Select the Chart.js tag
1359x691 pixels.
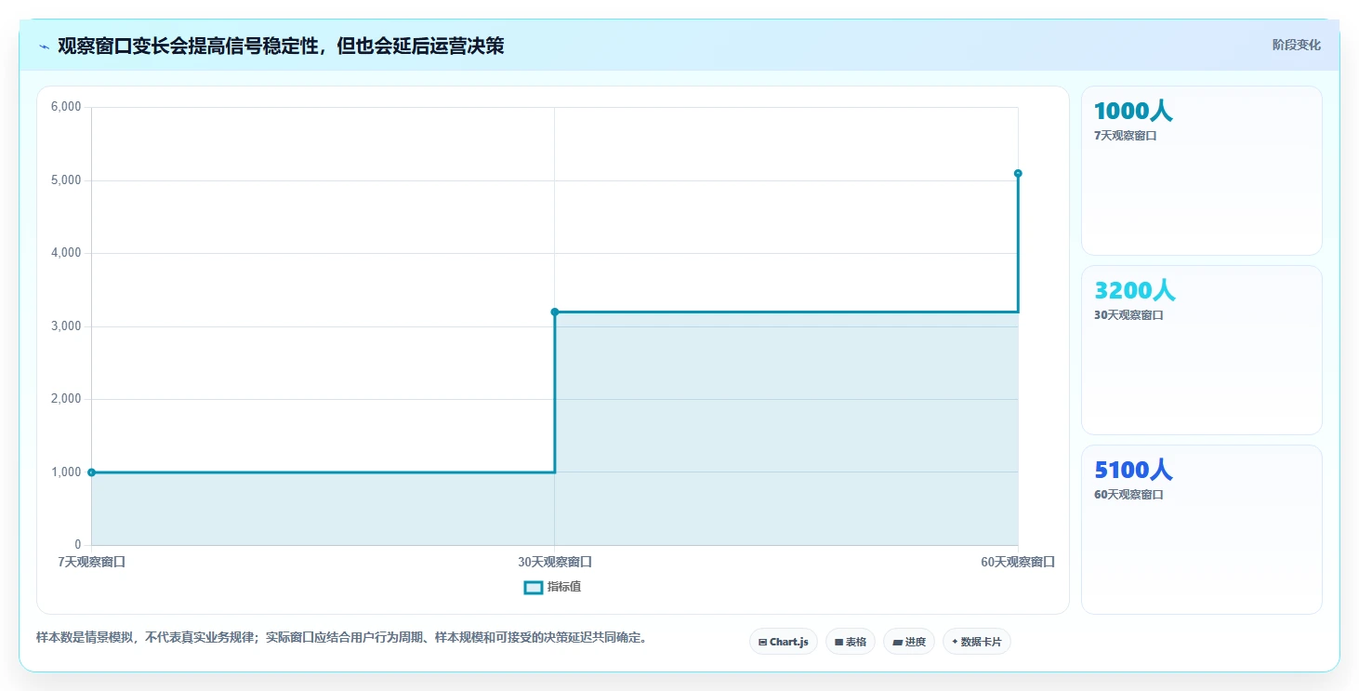(x=784, y=642)
